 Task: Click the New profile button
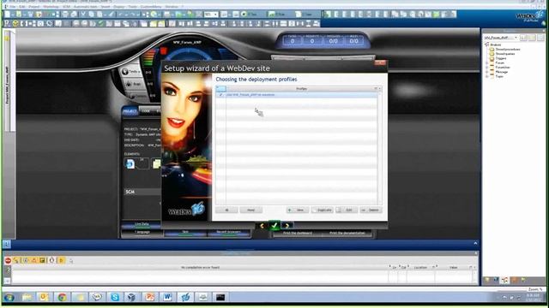pyautogui.click(x=298, y=210)
